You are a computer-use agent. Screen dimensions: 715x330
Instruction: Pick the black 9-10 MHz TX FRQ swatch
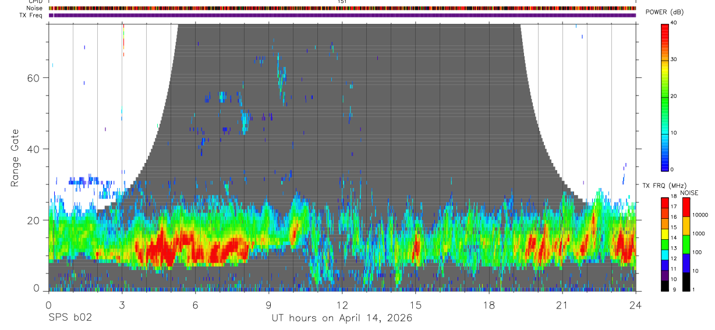point(665,286)
